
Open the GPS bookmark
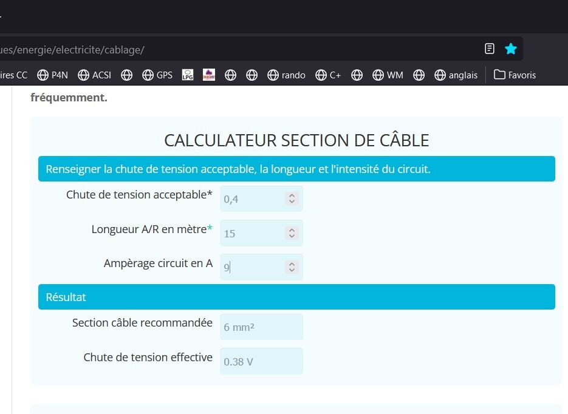point(157,75)
